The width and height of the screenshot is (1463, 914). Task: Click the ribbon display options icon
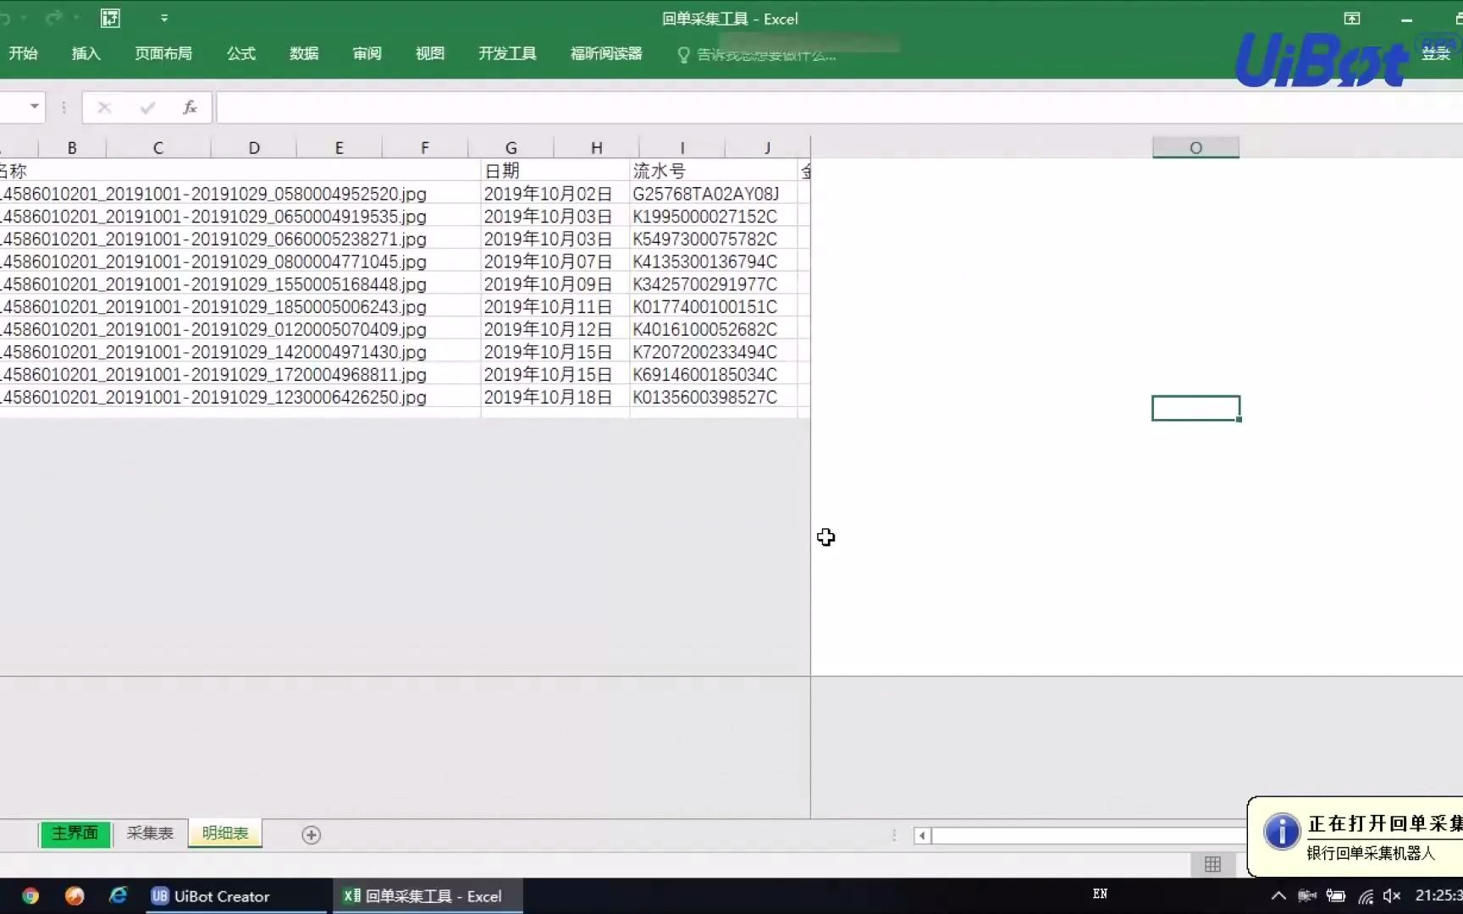[x=1352, y=19]
